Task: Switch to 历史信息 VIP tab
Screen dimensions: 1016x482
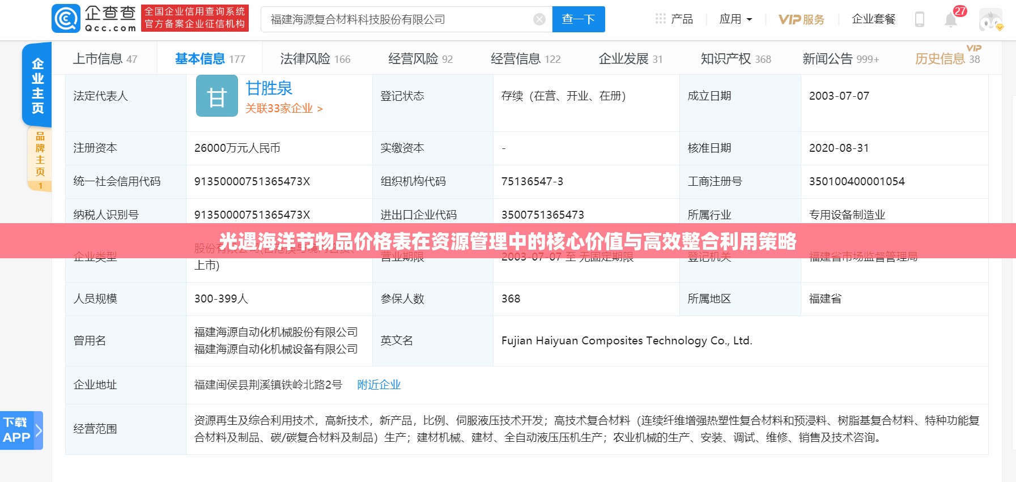Action: tap(947, 59)
